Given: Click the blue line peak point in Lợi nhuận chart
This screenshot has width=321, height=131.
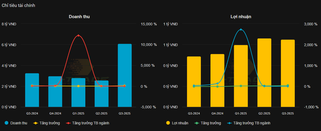Looking at the screenshot, I should 241,30.
